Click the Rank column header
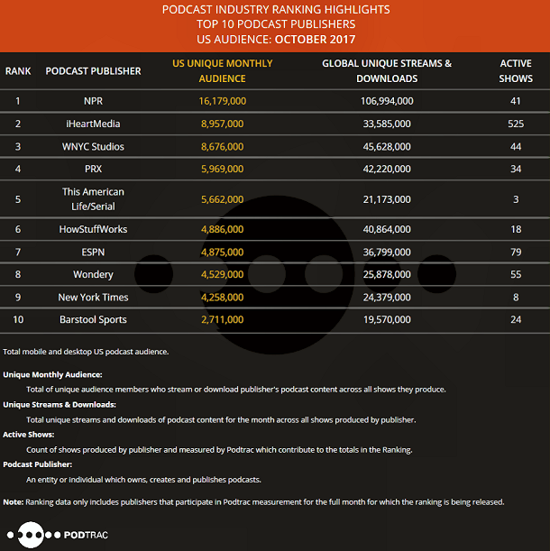550x551 pixels. pos(18,71)
